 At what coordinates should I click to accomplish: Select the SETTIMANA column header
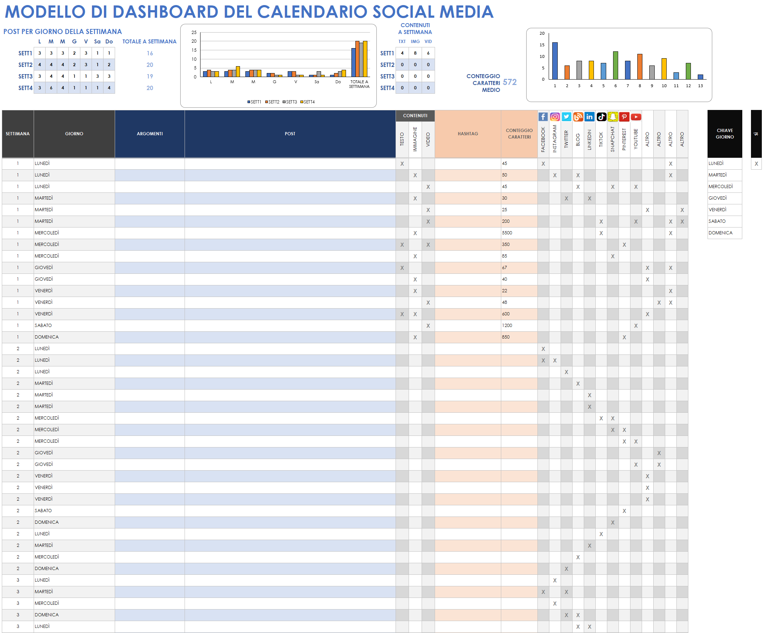pyautogui.click(x=18, y=134)
